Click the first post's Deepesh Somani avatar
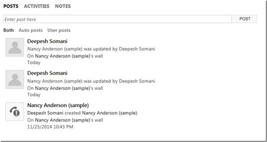Screen dimensions: 267x142 tap(14, 47)
